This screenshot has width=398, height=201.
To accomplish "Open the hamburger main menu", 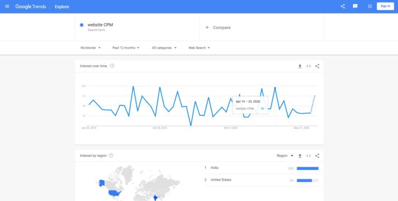I will pos(7,6).
